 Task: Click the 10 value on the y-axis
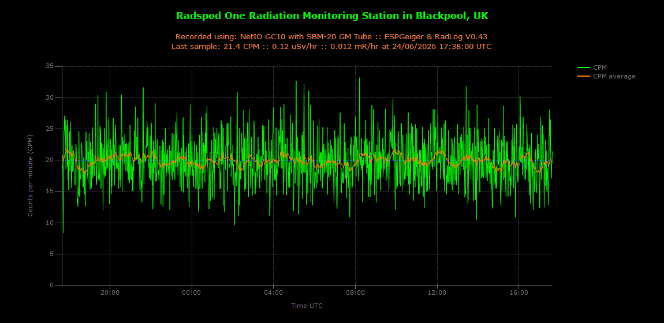50,223
